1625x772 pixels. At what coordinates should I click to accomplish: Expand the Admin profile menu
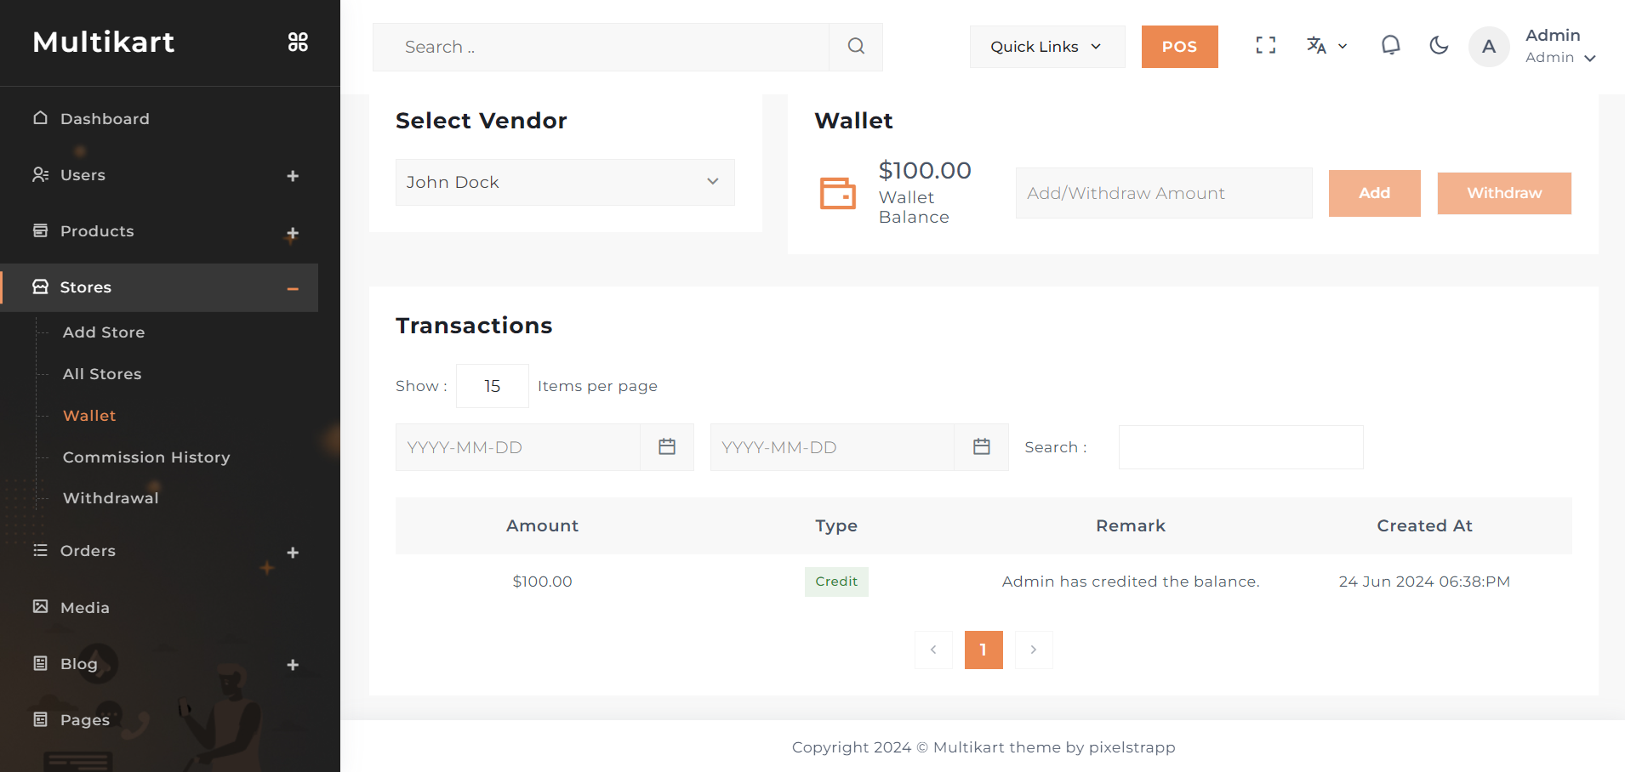(x=1560, y=47)
